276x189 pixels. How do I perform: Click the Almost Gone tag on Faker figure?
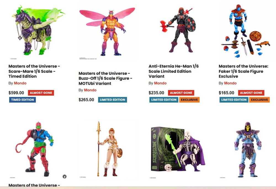(x=251, y=93)
